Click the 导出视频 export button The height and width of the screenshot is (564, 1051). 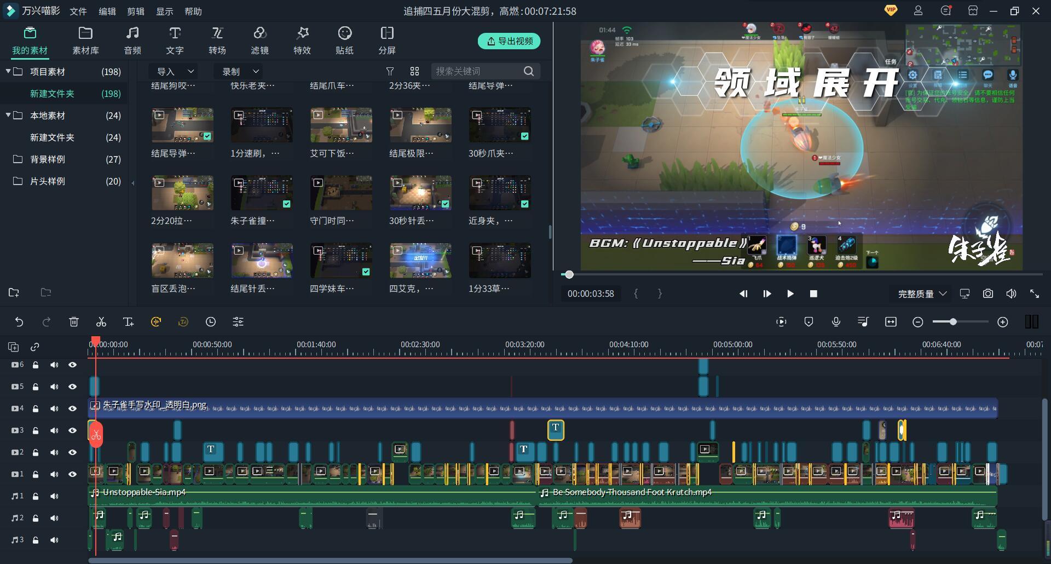tap(509, 41)
